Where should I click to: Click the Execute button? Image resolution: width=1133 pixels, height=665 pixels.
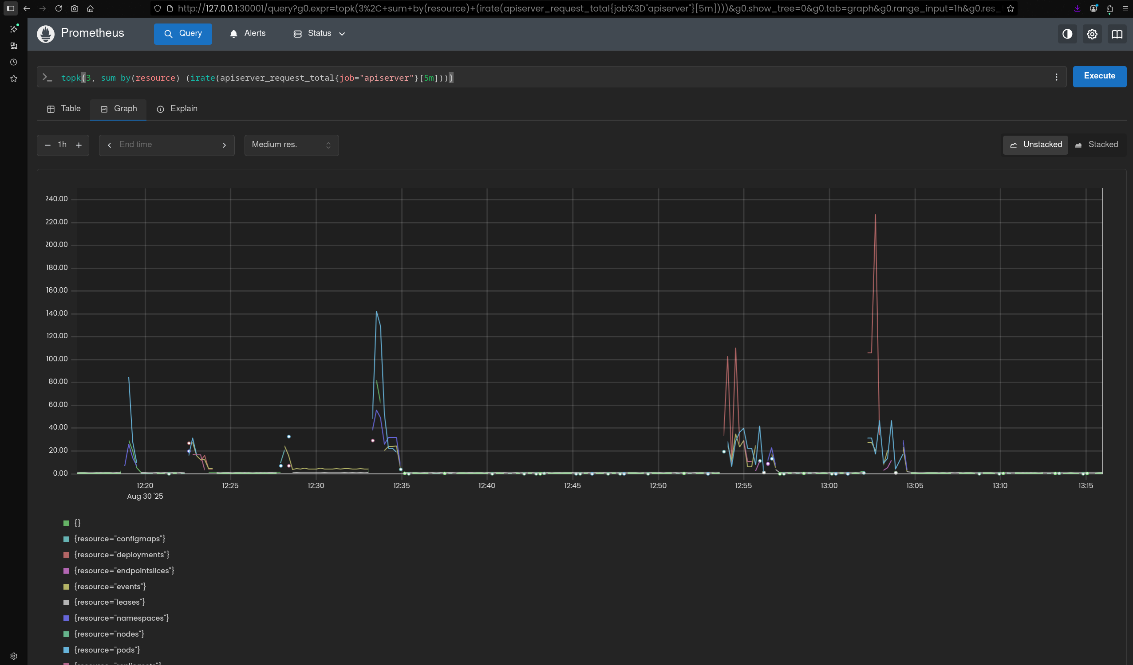1099,76
